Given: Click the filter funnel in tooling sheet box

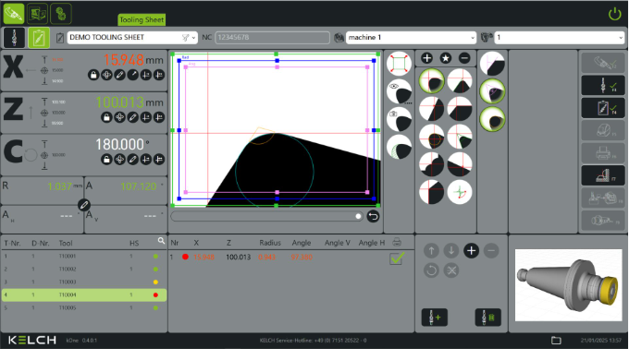Looking at the screenshot, I should tap(185, 38).
